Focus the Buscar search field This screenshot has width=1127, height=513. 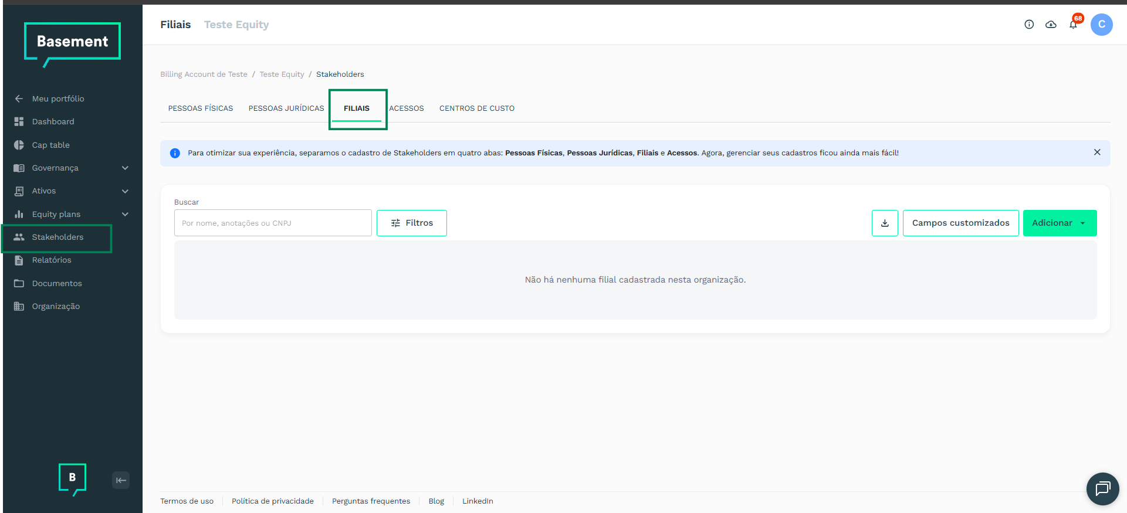(273, 223)
